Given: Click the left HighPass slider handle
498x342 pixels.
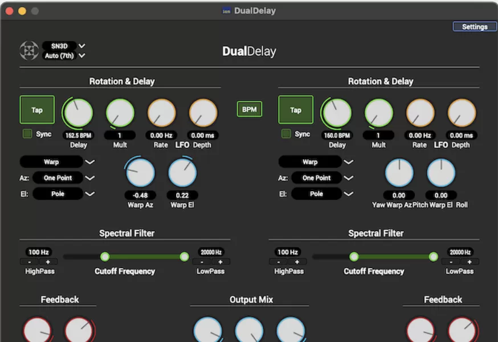Looking at the screenshot, I should [x=105, y=257].
